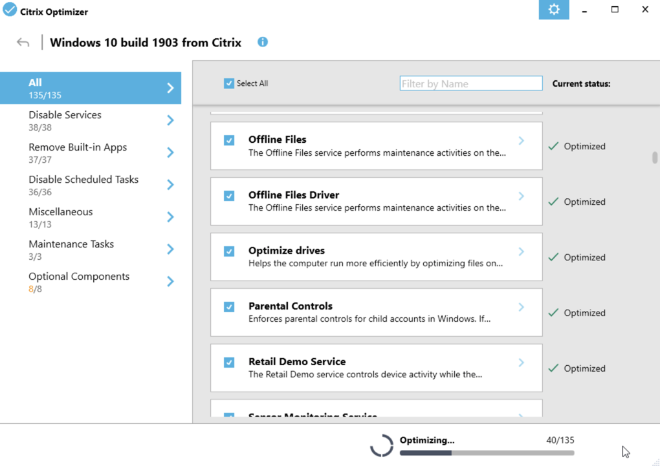
Task: Click the Optimized status text for Parental Controls
Action: 585,313
